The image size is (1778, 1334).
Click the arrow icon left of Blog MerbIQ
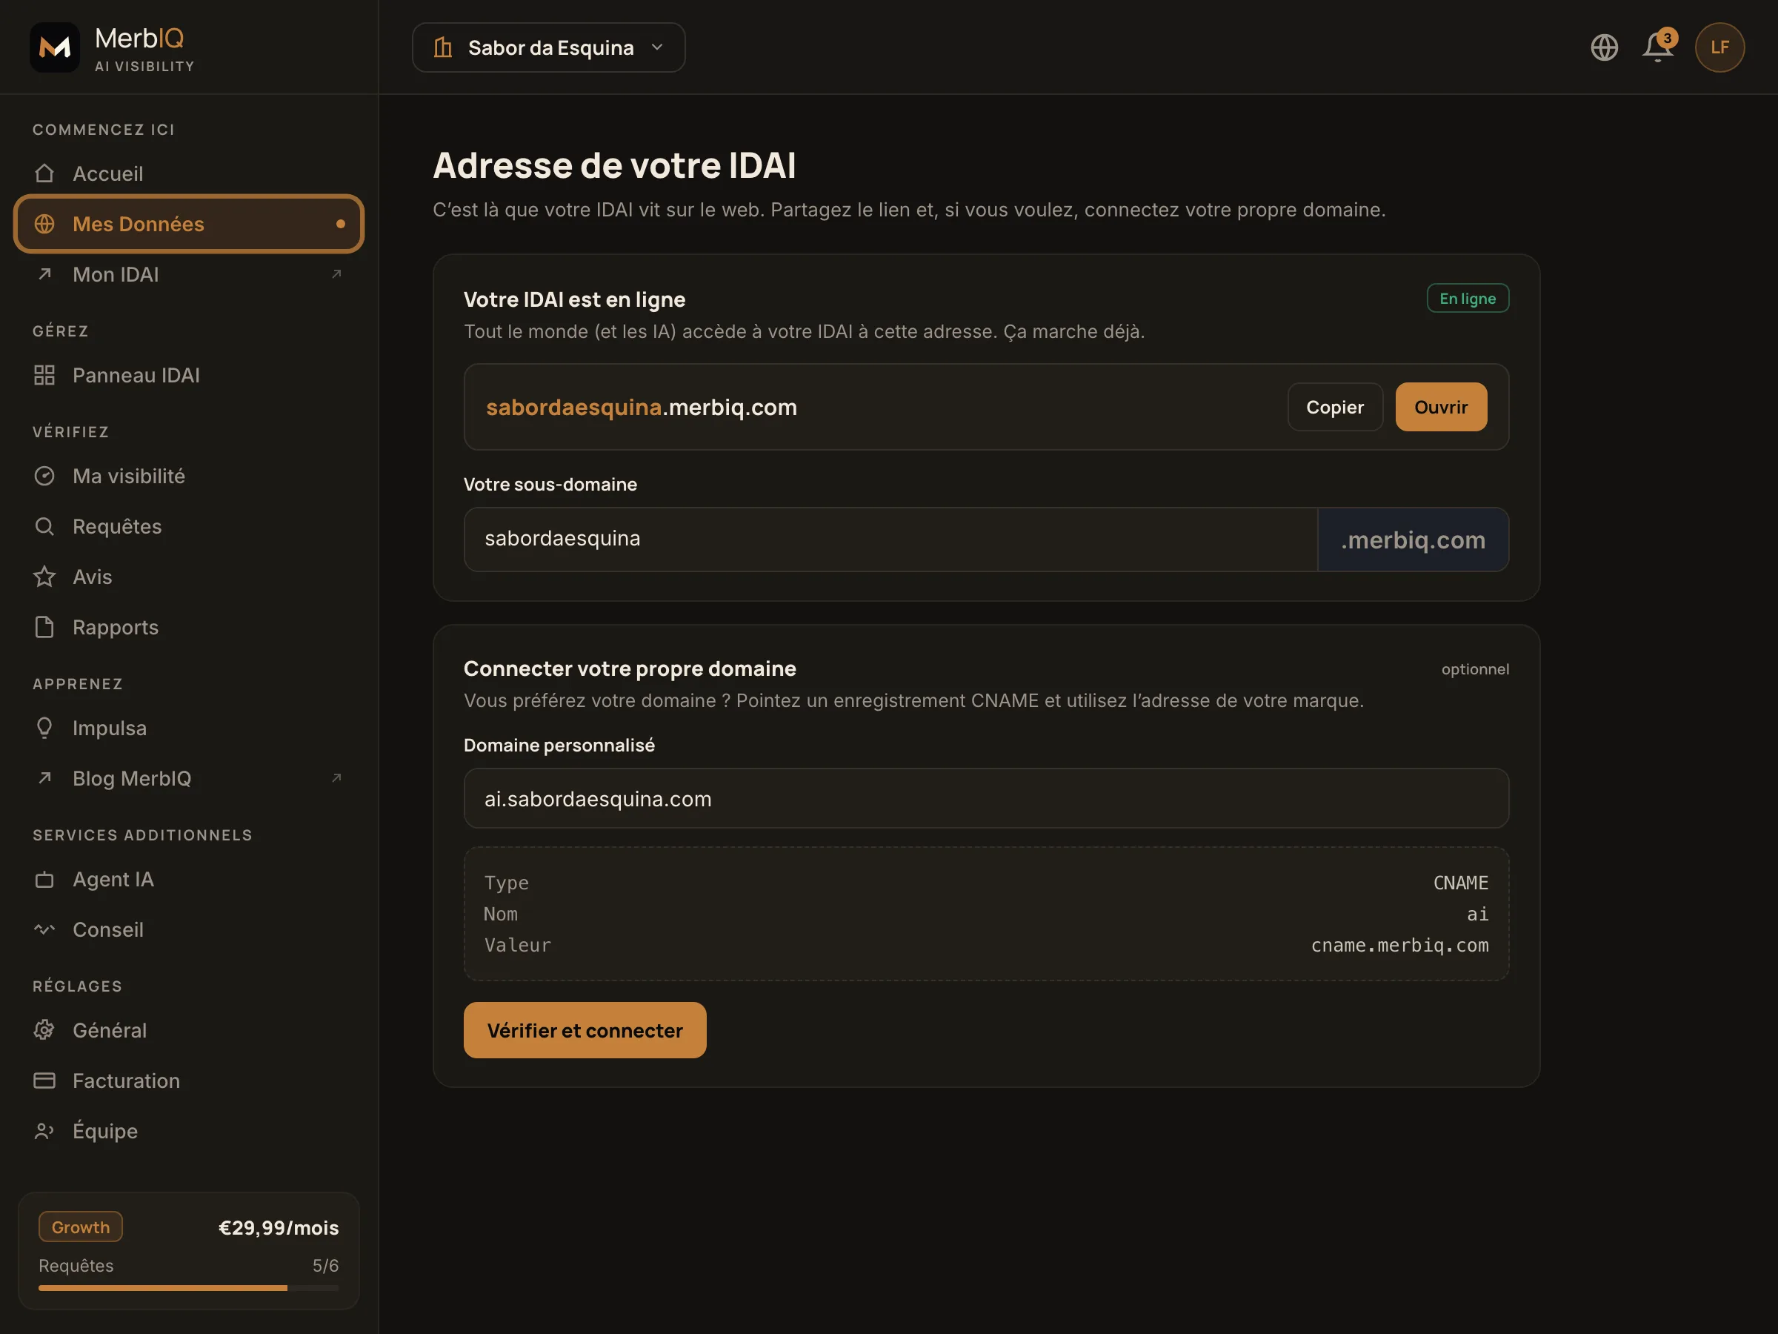click(44, 778)
